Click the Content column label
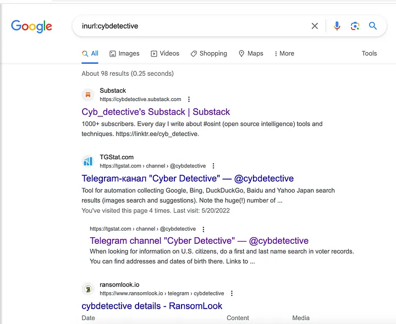The image size is (396, 324). pos(238,318)
